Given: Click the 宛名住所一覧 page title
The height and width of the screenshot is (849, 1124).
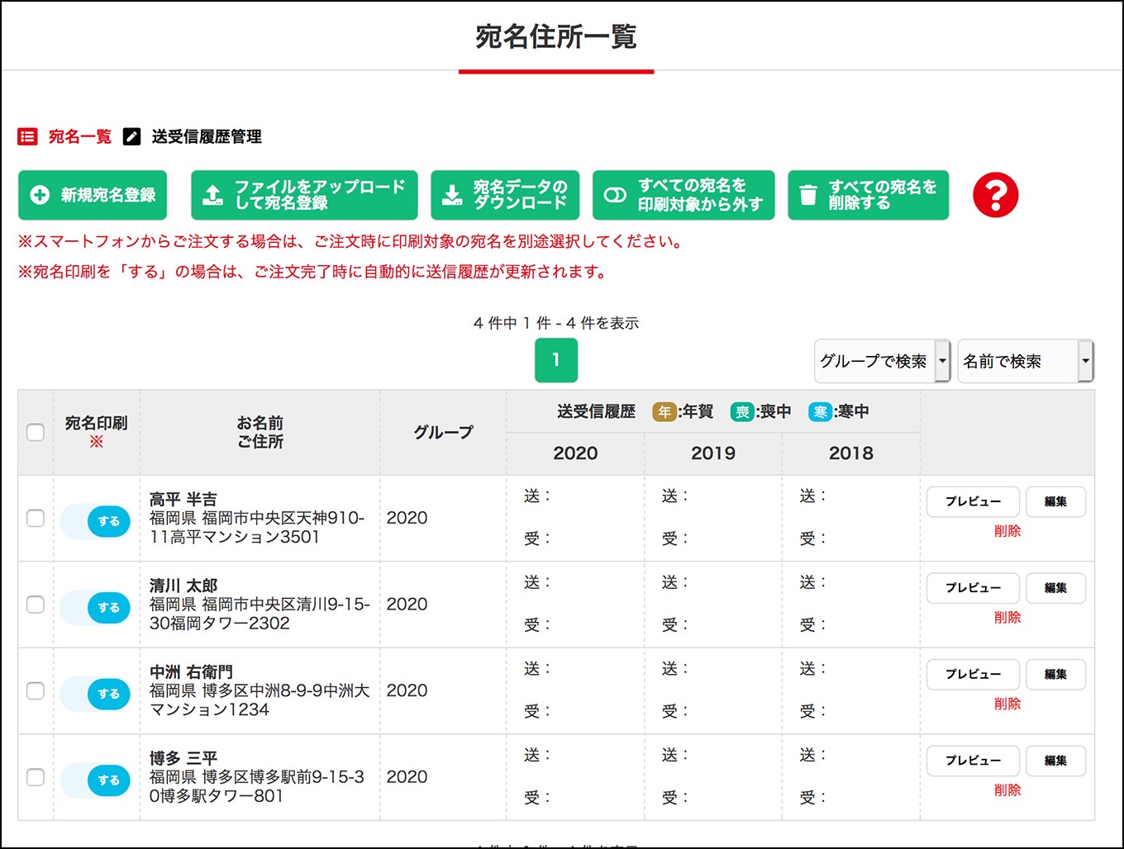Looking at the screenshot, I should click(556, 37).
